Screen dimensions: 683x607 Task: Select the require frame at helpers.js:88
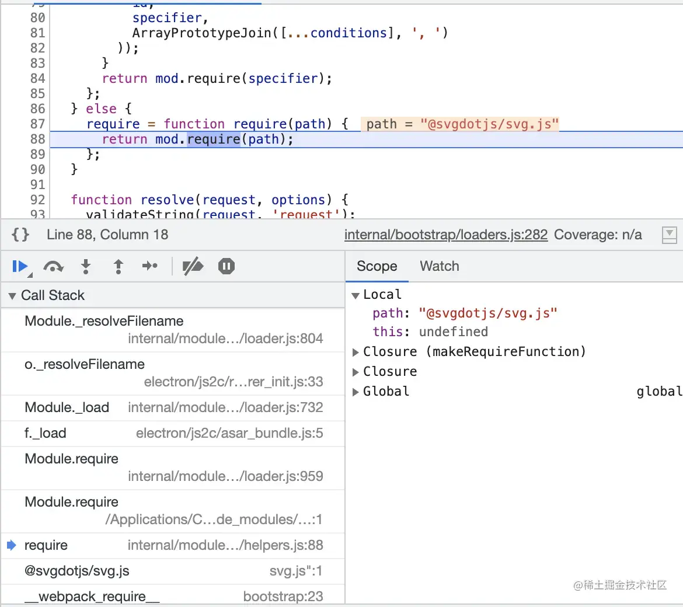pyautogui.click(x=173, y=545)
